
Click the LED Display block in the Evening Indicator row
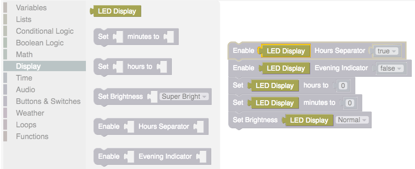point(284,68)
